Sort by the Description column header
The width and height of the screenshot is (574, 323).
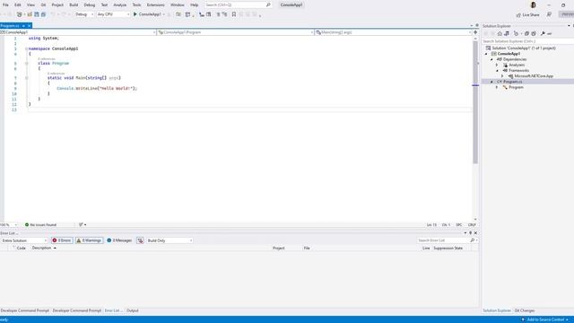pos(41,248)
